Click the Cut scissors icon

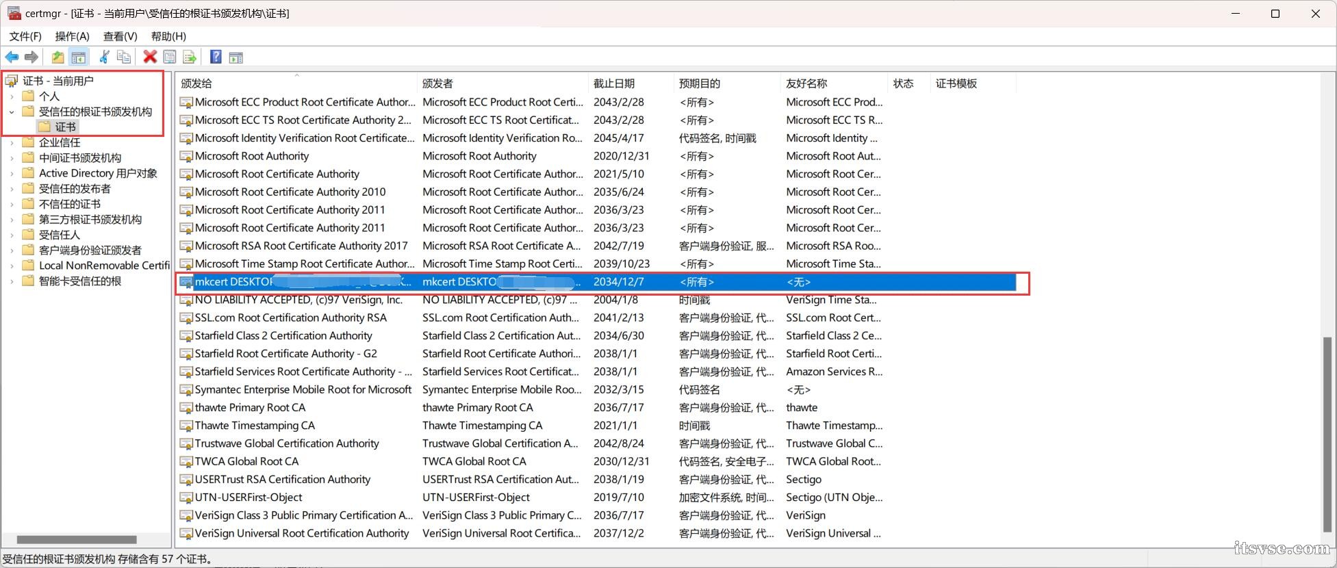pyautogui.click(x=105, y=57)
